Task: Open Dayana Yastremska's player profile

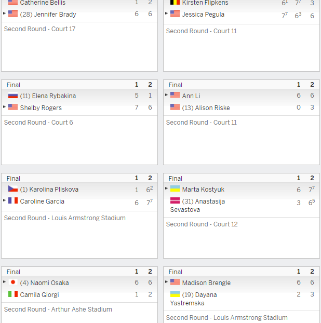Action: click(x=193, y=299)
